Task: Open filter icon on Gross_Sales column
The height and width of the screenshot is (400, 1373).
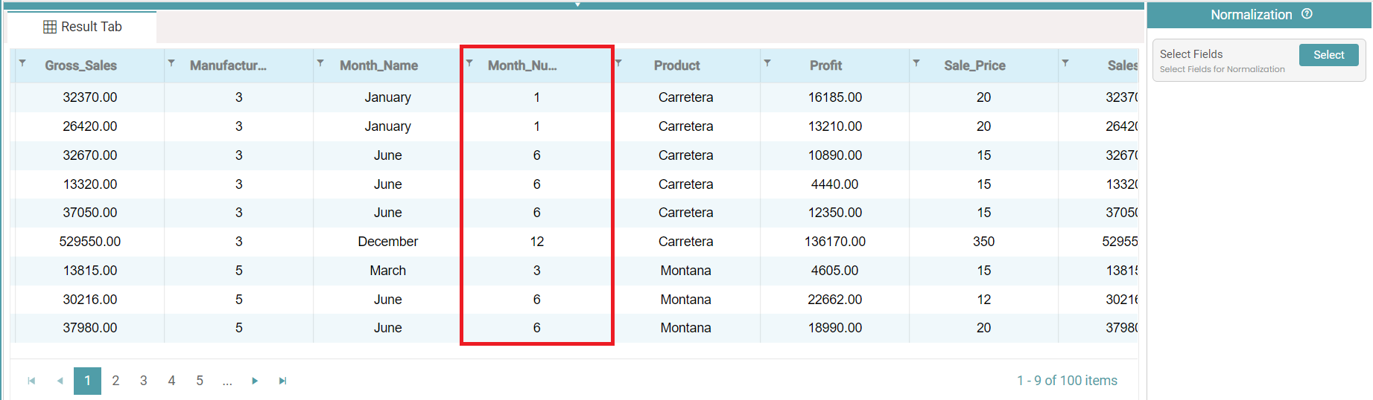Action: pos(22,63)
